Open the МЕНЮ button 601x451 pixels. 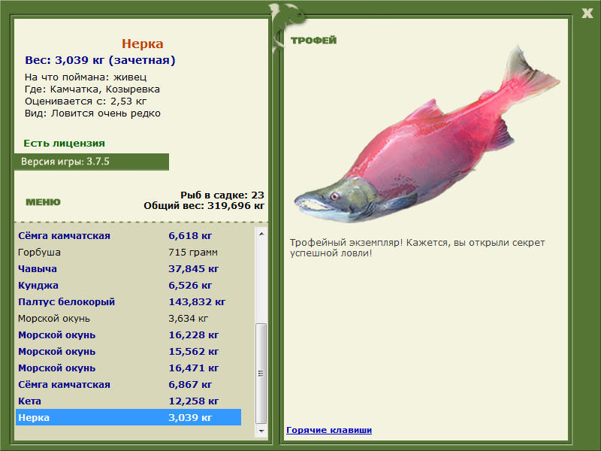43,202
